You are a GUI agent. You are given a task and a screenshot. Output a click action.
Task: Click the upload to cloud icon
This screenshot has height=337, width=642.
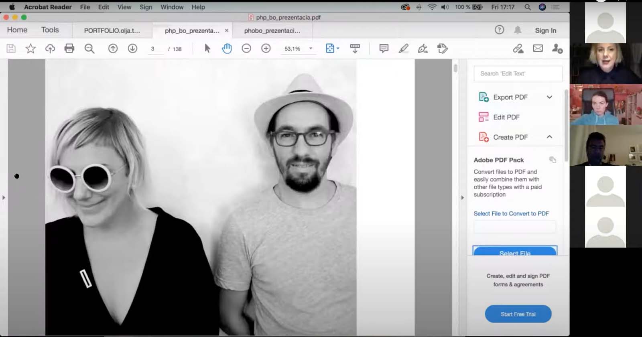[50, 49]
